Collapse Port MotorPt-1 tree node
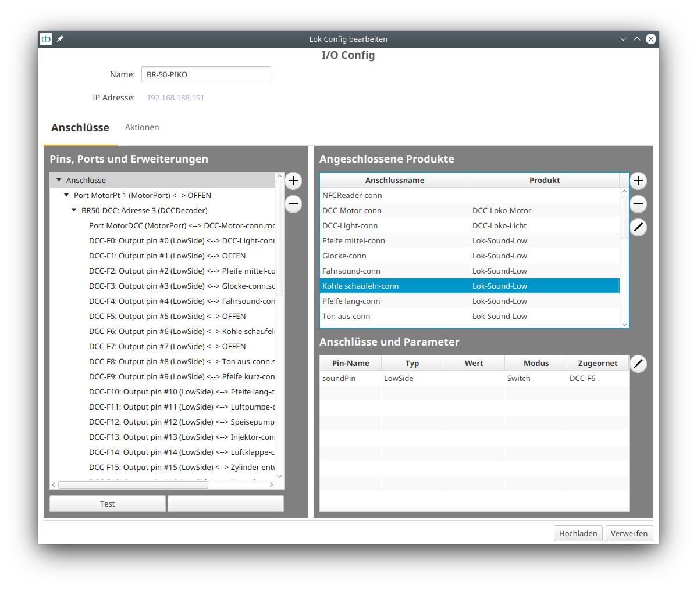Image resolution: width=697 pixels, height=589 pixels. [x=66, y=195]
